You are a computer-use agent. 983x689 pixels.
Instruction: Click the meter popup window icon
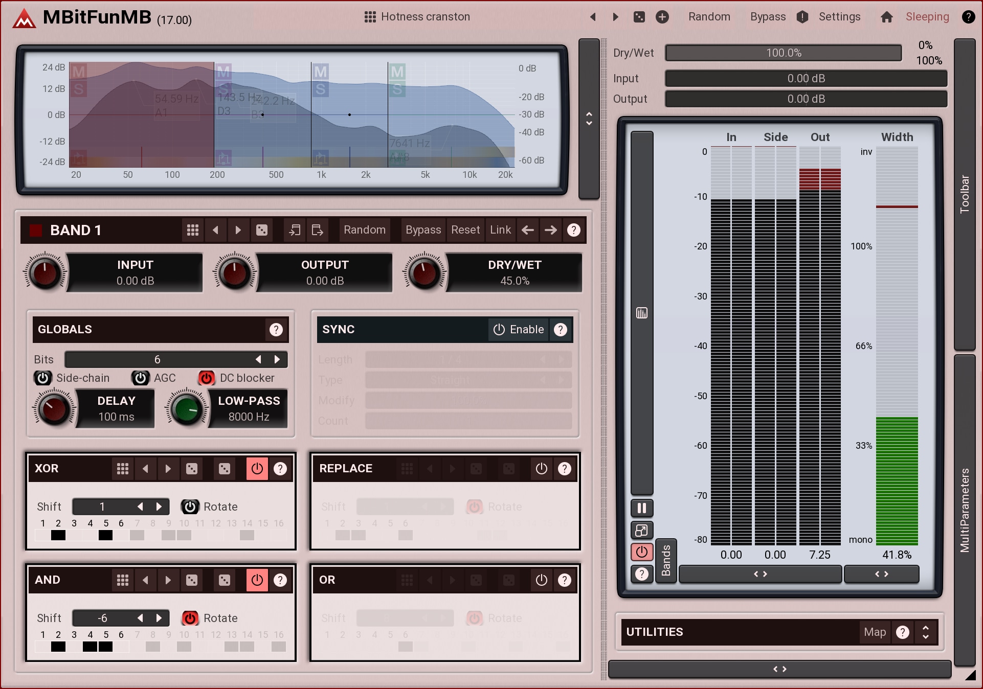(641, 531)
